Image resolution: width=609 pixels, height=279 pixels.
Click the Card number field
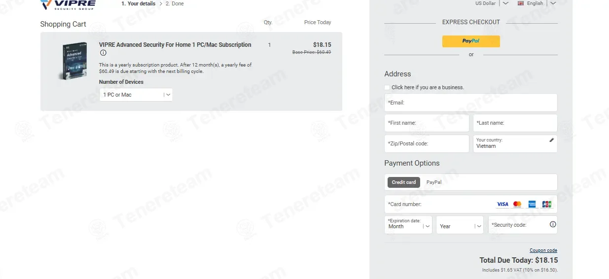click(x=471, y=204)
